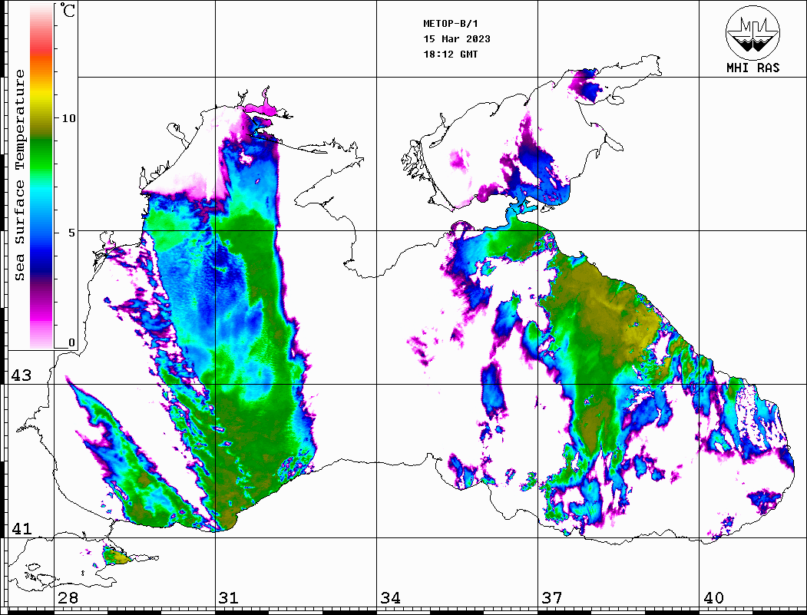
Task: Click the MHI RAS logo emblem
Action: [752, 32]
